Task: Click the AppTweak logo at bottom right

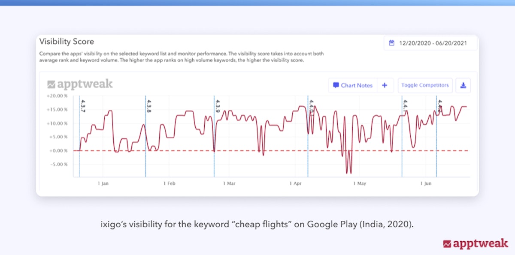Action: pos(476,244)
